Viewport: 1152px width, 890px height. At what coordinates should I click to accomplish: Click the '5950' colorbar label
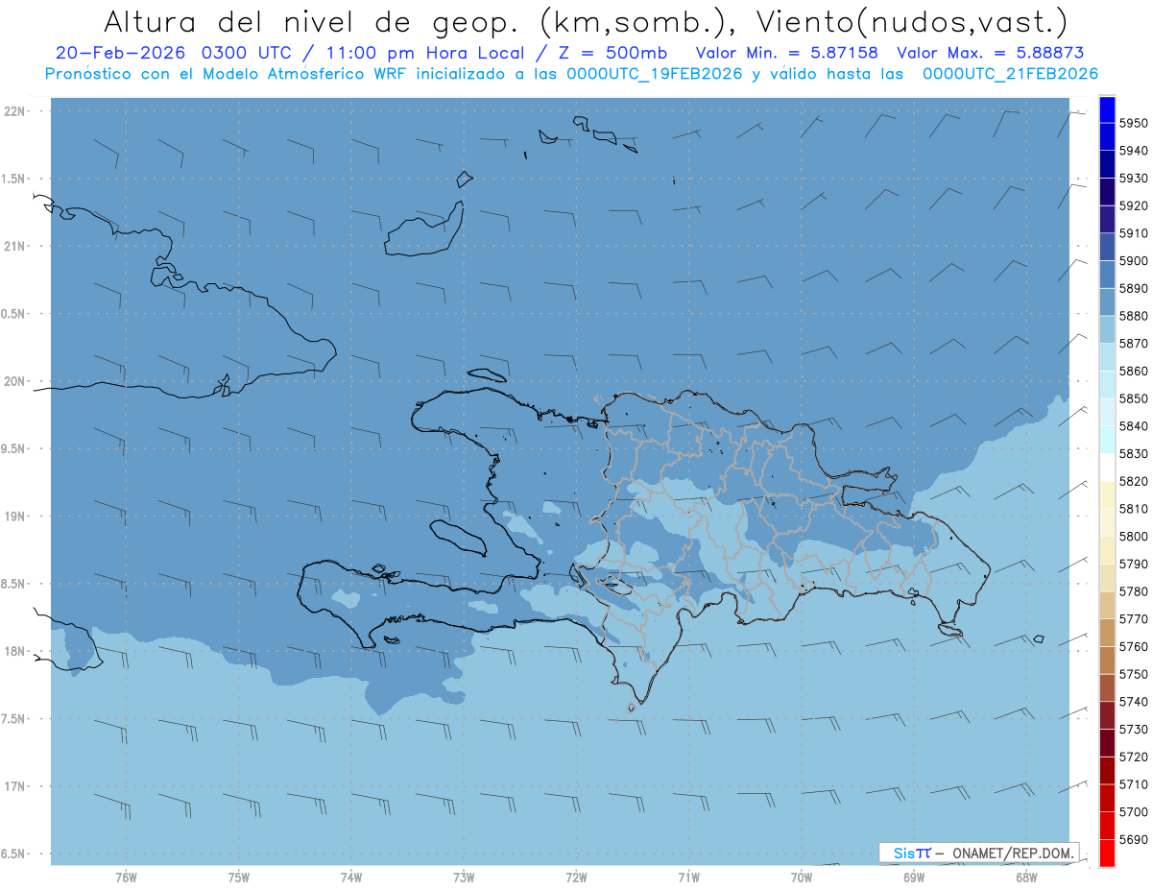[1134, 123]
